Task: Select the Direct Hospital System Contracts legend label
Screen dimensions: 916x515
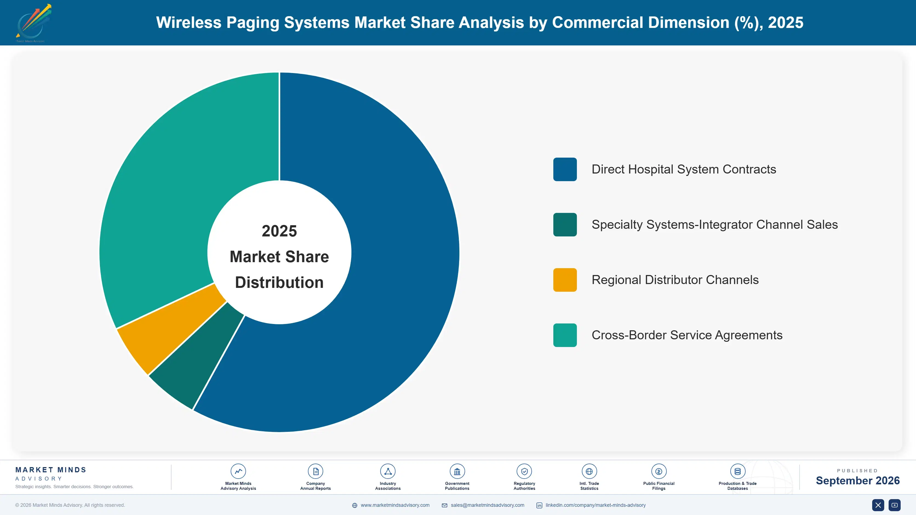Action: [x=683, y=169]
